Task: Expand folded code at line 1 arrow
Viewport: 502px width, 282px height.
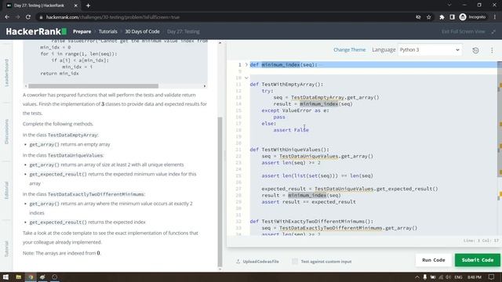Action: point(246,64)
